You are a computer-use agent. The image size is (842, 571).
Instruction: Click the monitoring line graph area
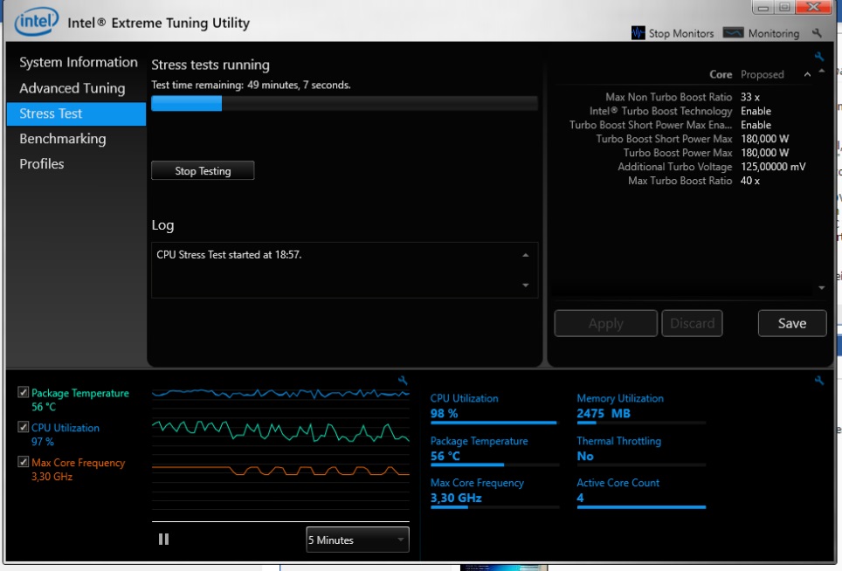280,453
